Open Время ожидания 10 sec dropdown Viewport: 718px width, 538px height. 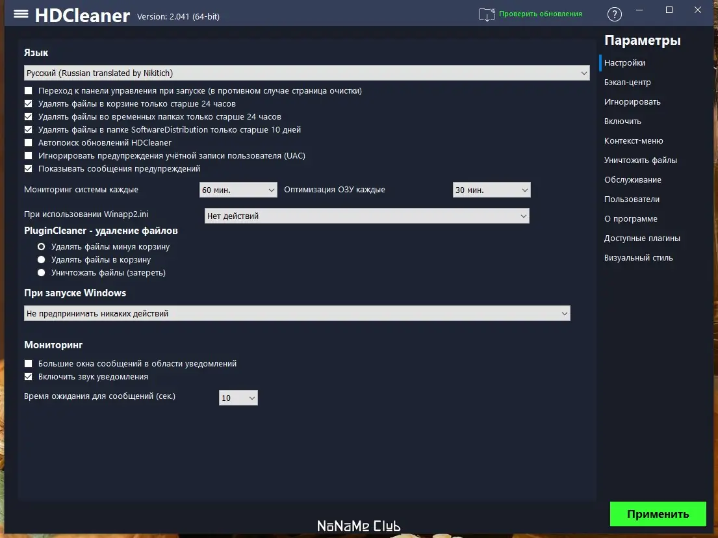238,398
